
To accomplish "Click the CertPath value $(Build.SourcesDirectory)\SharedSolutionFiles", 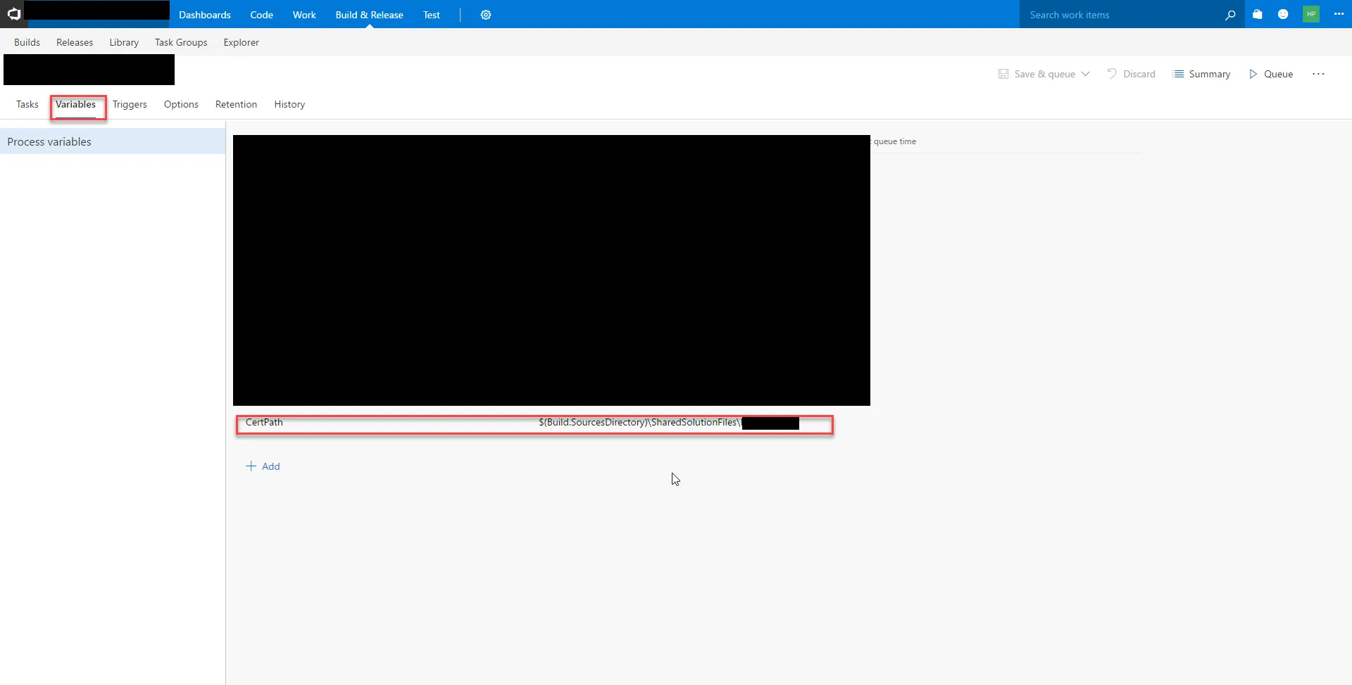I will tap(639, 422).
